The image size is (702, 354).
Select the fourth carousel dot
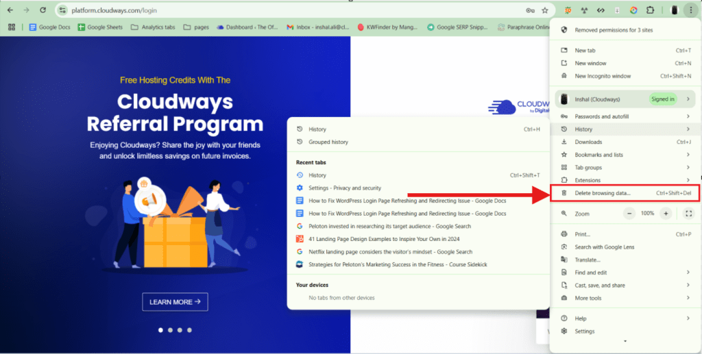coord(189,330)
